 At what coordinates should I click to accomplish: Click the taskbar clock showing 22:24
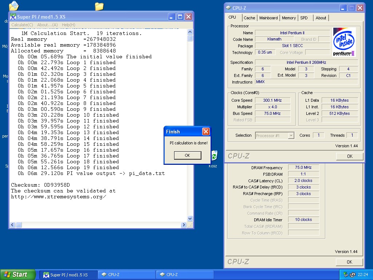pos(363,275)
